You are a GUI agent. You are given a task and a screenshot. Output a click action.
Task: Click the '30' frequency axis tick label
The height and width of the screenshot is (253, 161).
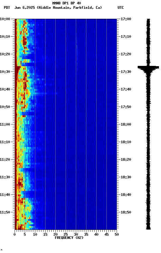76,235
